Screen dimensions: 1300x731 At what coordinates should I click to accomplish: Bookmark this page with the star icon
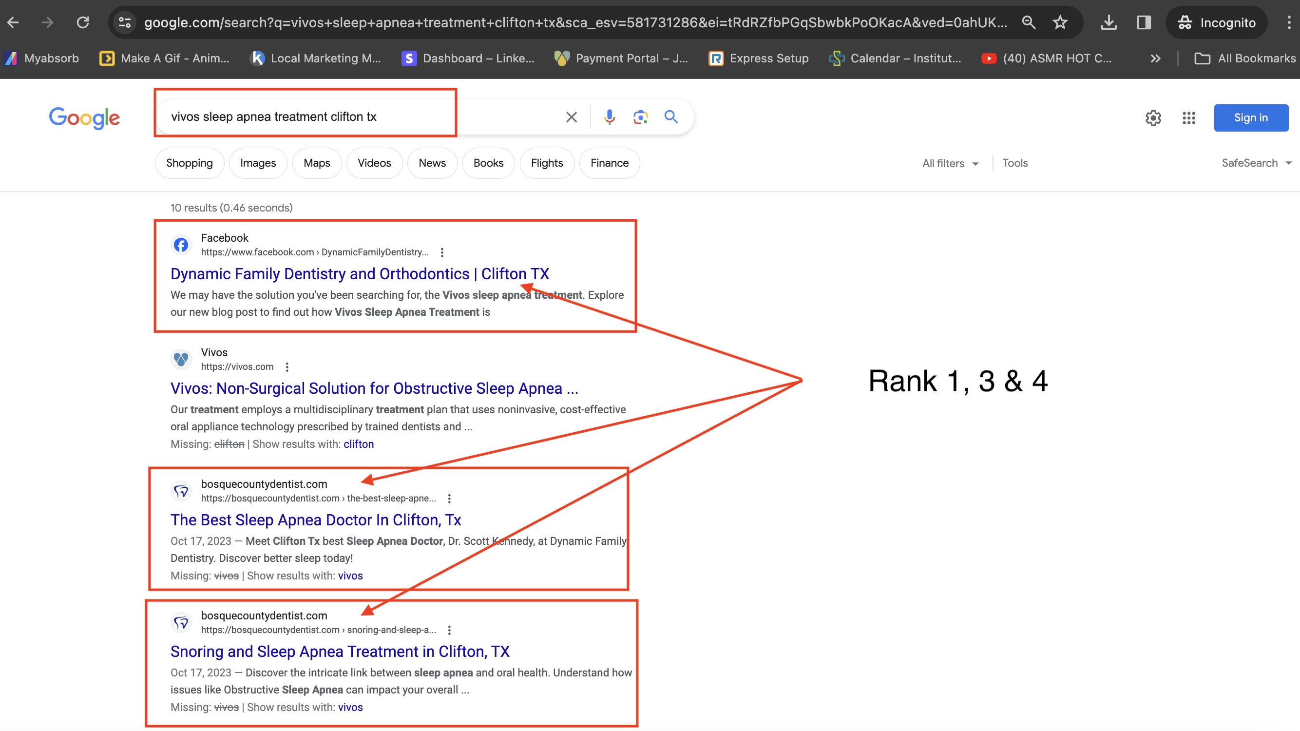click(x=1060, y=22)
